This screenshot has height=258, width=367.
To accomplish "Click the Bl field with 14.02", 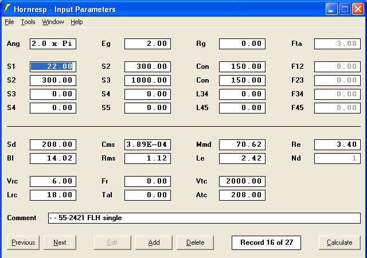I will 53,158.
